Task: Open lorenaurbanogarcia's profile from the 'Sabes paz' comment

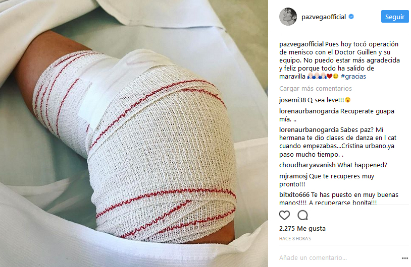Action: pyautogui.click(x=309, y=130)
